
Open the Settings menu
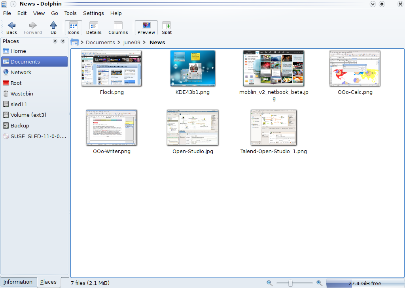93,13
